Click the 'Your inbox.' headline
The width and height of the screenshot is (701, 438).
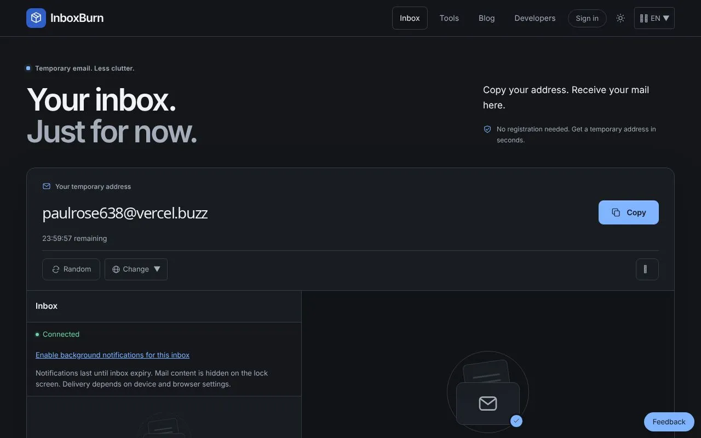pyautogui.click(x=101, y=100)
